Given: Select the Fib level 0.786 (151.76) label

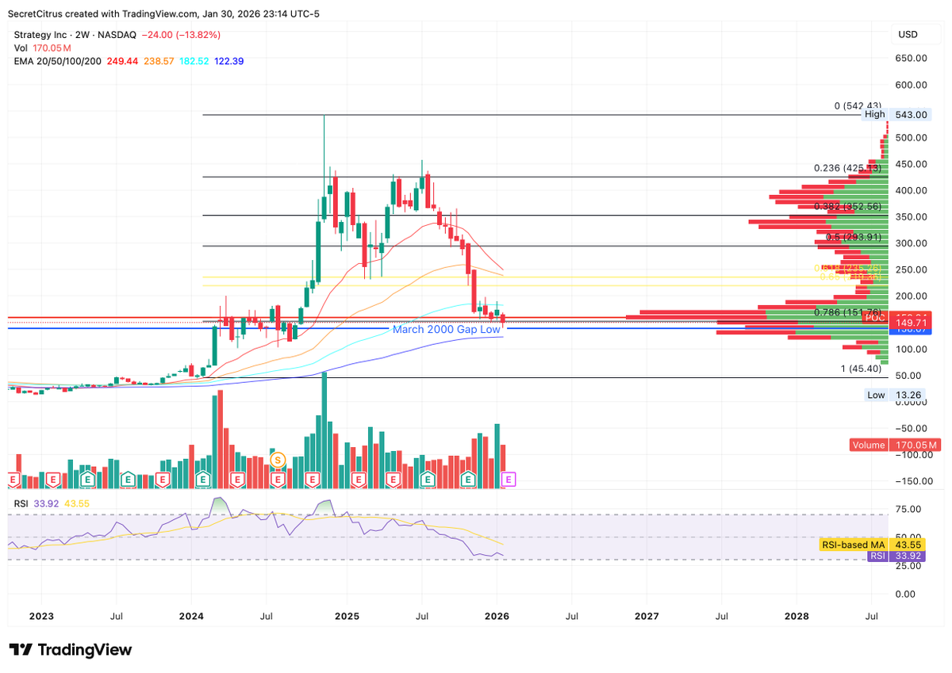Looking at the screenshot, I should pos(849,312).
